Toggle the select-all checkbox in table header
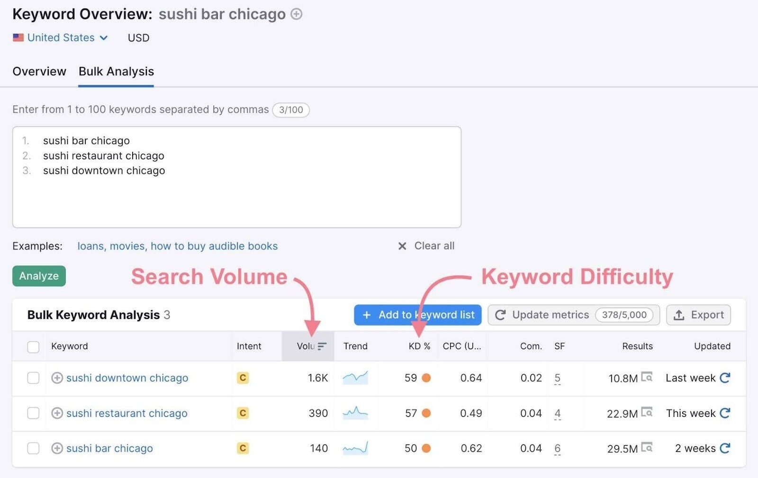This screenshot has width=758, height=478. [x=33, y=347]
